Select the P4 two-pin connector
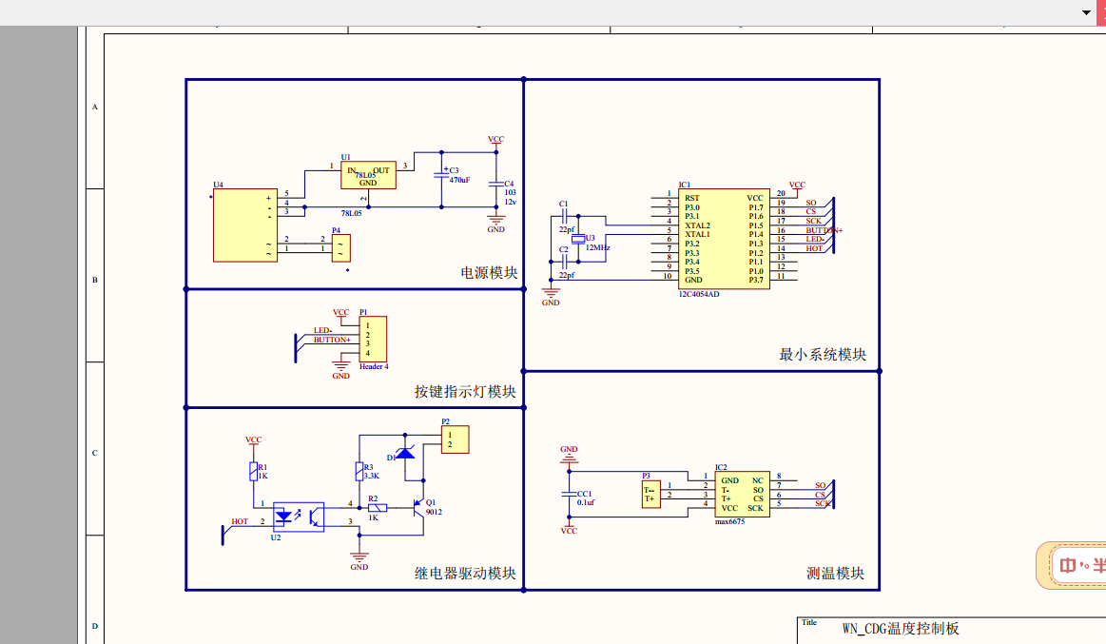This screenshot has height=644, width=1106. 340,248
